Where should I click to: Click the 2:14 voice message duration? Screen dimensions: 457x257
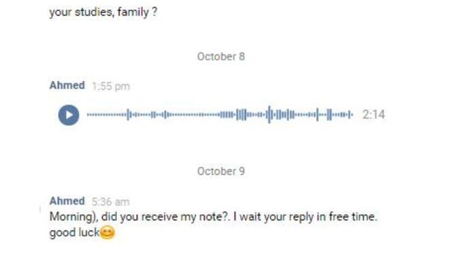[x=373, y=115]
